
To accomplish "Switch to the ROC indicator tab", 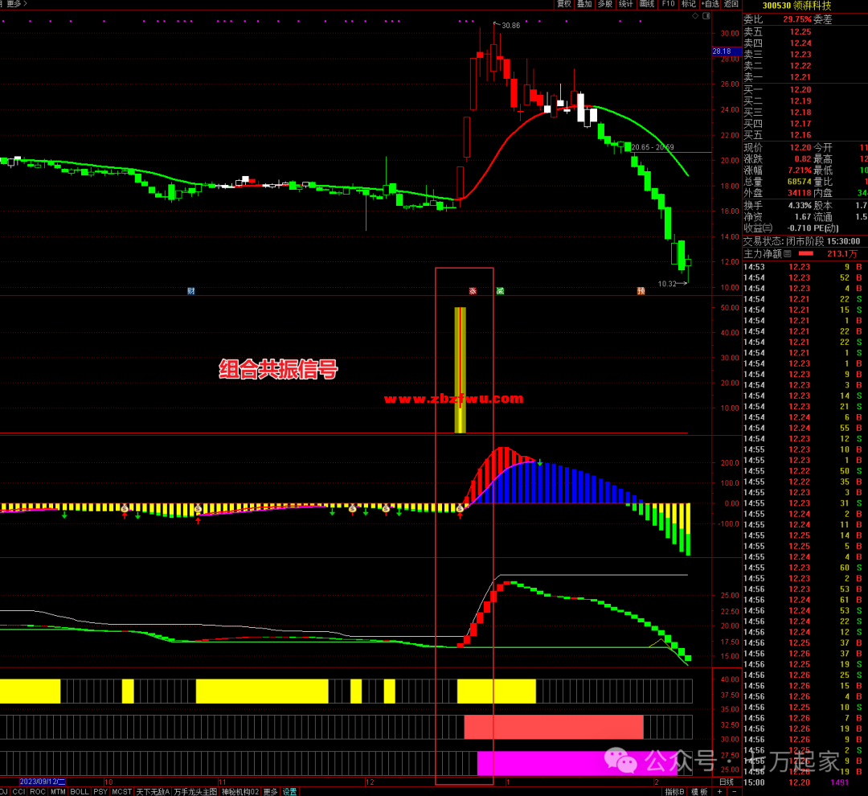I will pyautogui.click(x=38, y=791).
